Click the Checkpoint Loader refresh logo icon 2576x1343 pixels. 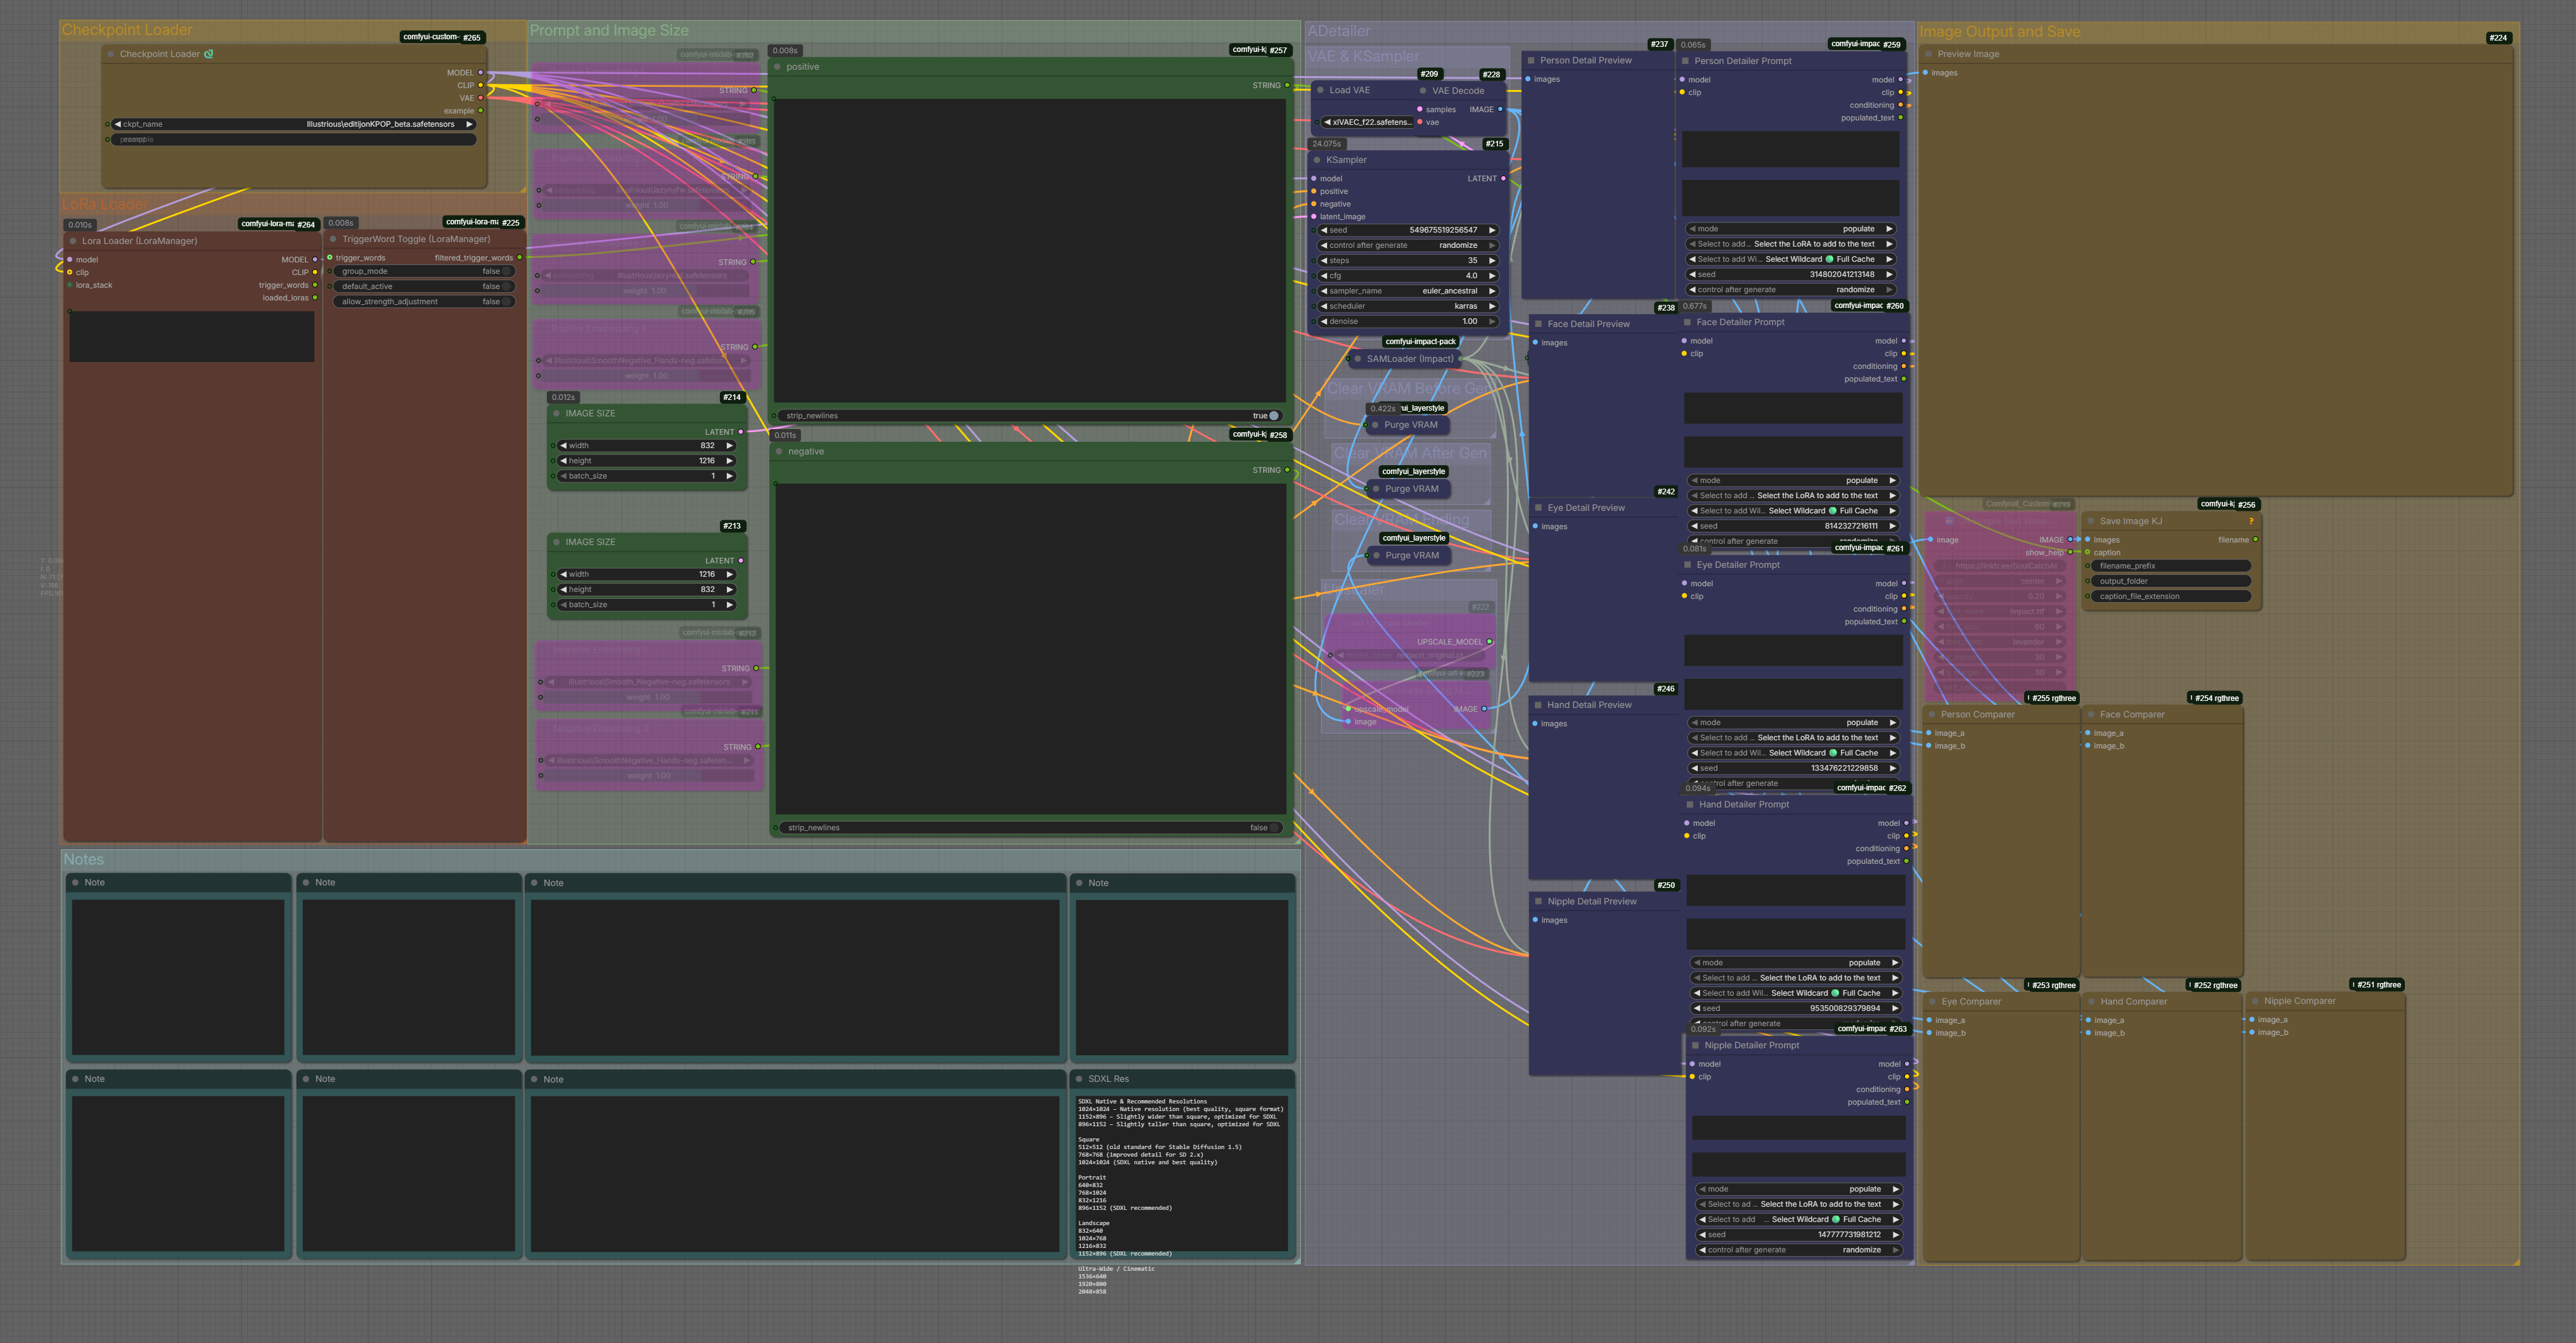click(209, 54)
